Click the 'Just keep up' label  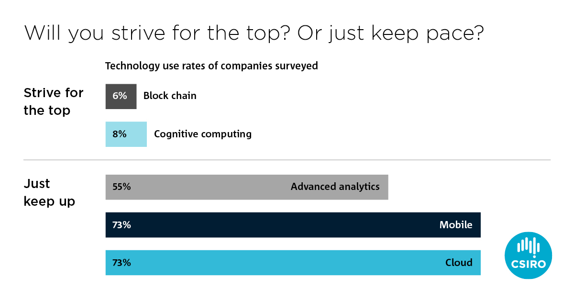point(49,193)
